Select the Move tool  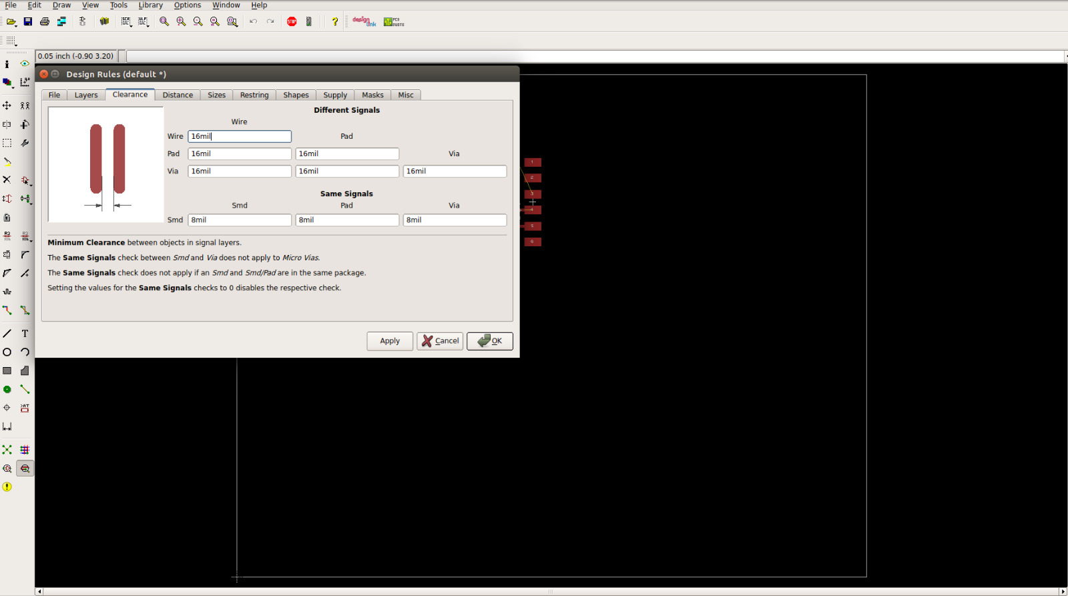[x=7, y=105]
